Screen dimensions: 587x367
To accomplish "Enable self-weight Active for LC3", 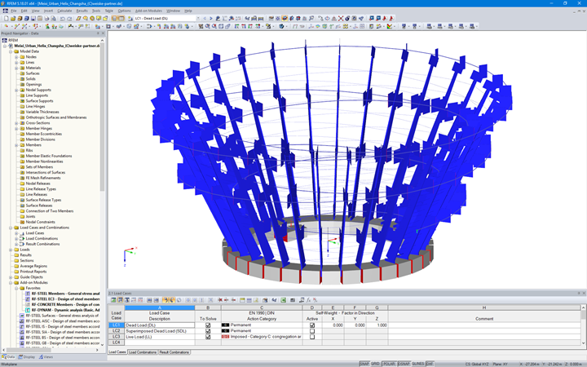I will pyautogui.click(x=312, y=337).
